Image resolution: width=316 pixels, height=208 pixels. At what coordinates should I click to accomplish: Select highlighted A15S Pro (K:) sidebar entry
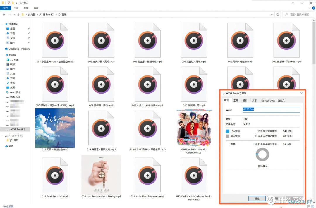pos(15,129)
